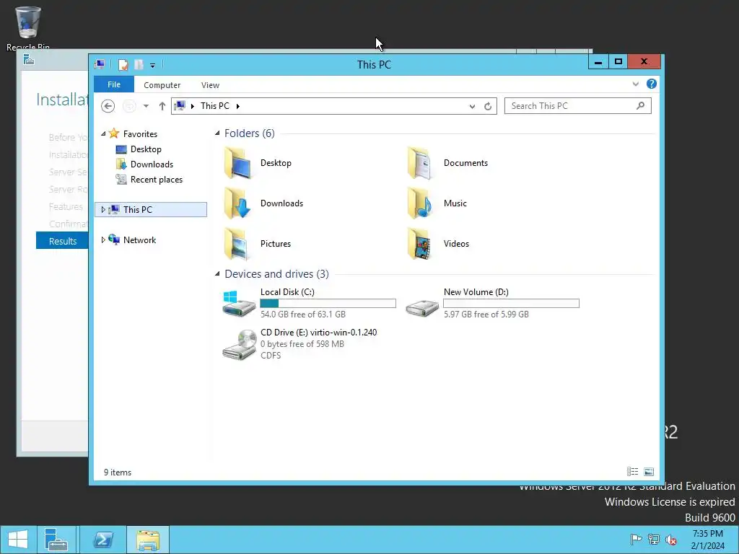739x554 pixels.
Task: Select This PC in navigation pane
Action: tap(151, 210)
